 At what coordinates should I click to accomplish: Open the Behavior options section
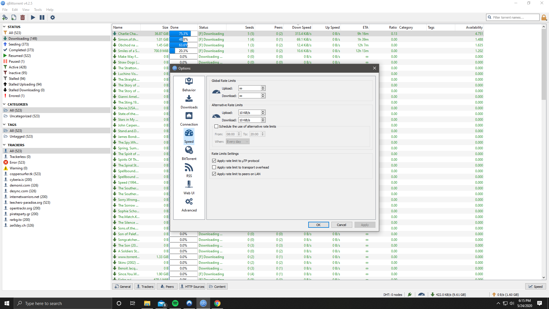point(189,84)
